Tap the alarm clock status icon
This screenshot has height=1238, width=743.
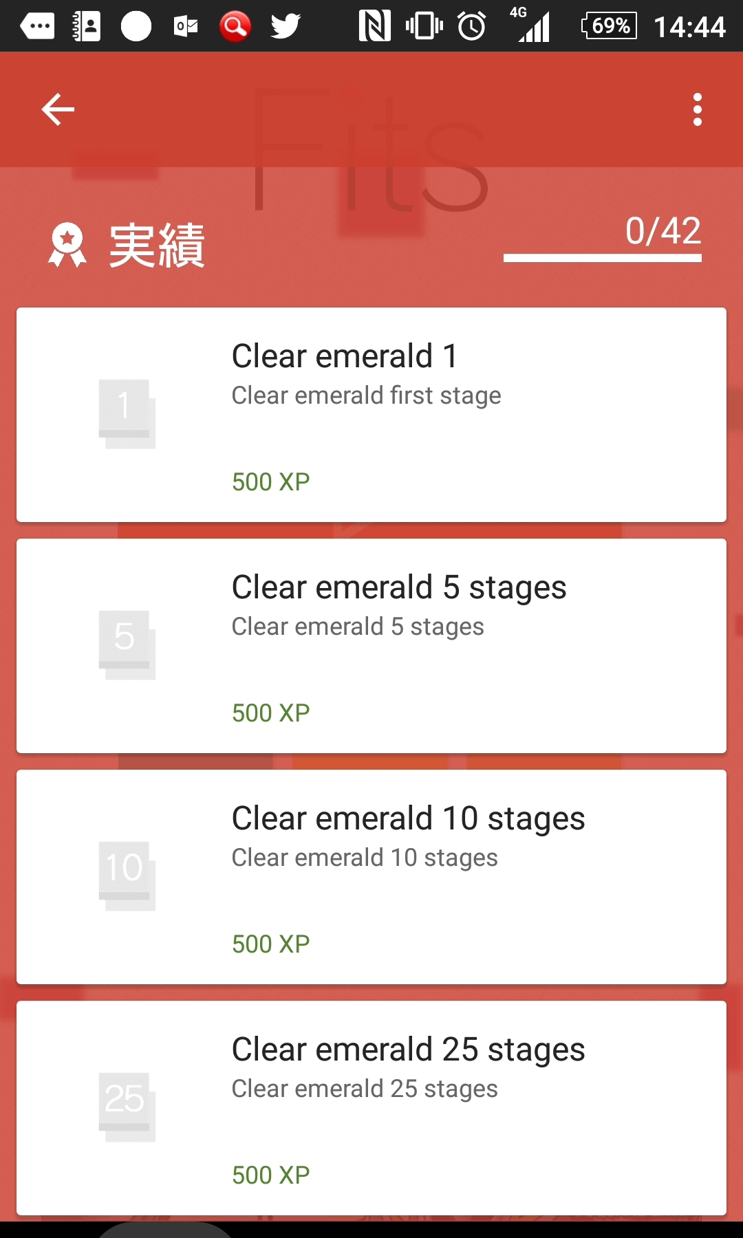point(472,26)
